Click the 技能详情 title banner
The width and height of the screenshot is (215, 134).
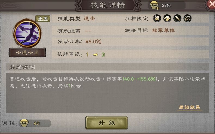click(x=108, y=5)
